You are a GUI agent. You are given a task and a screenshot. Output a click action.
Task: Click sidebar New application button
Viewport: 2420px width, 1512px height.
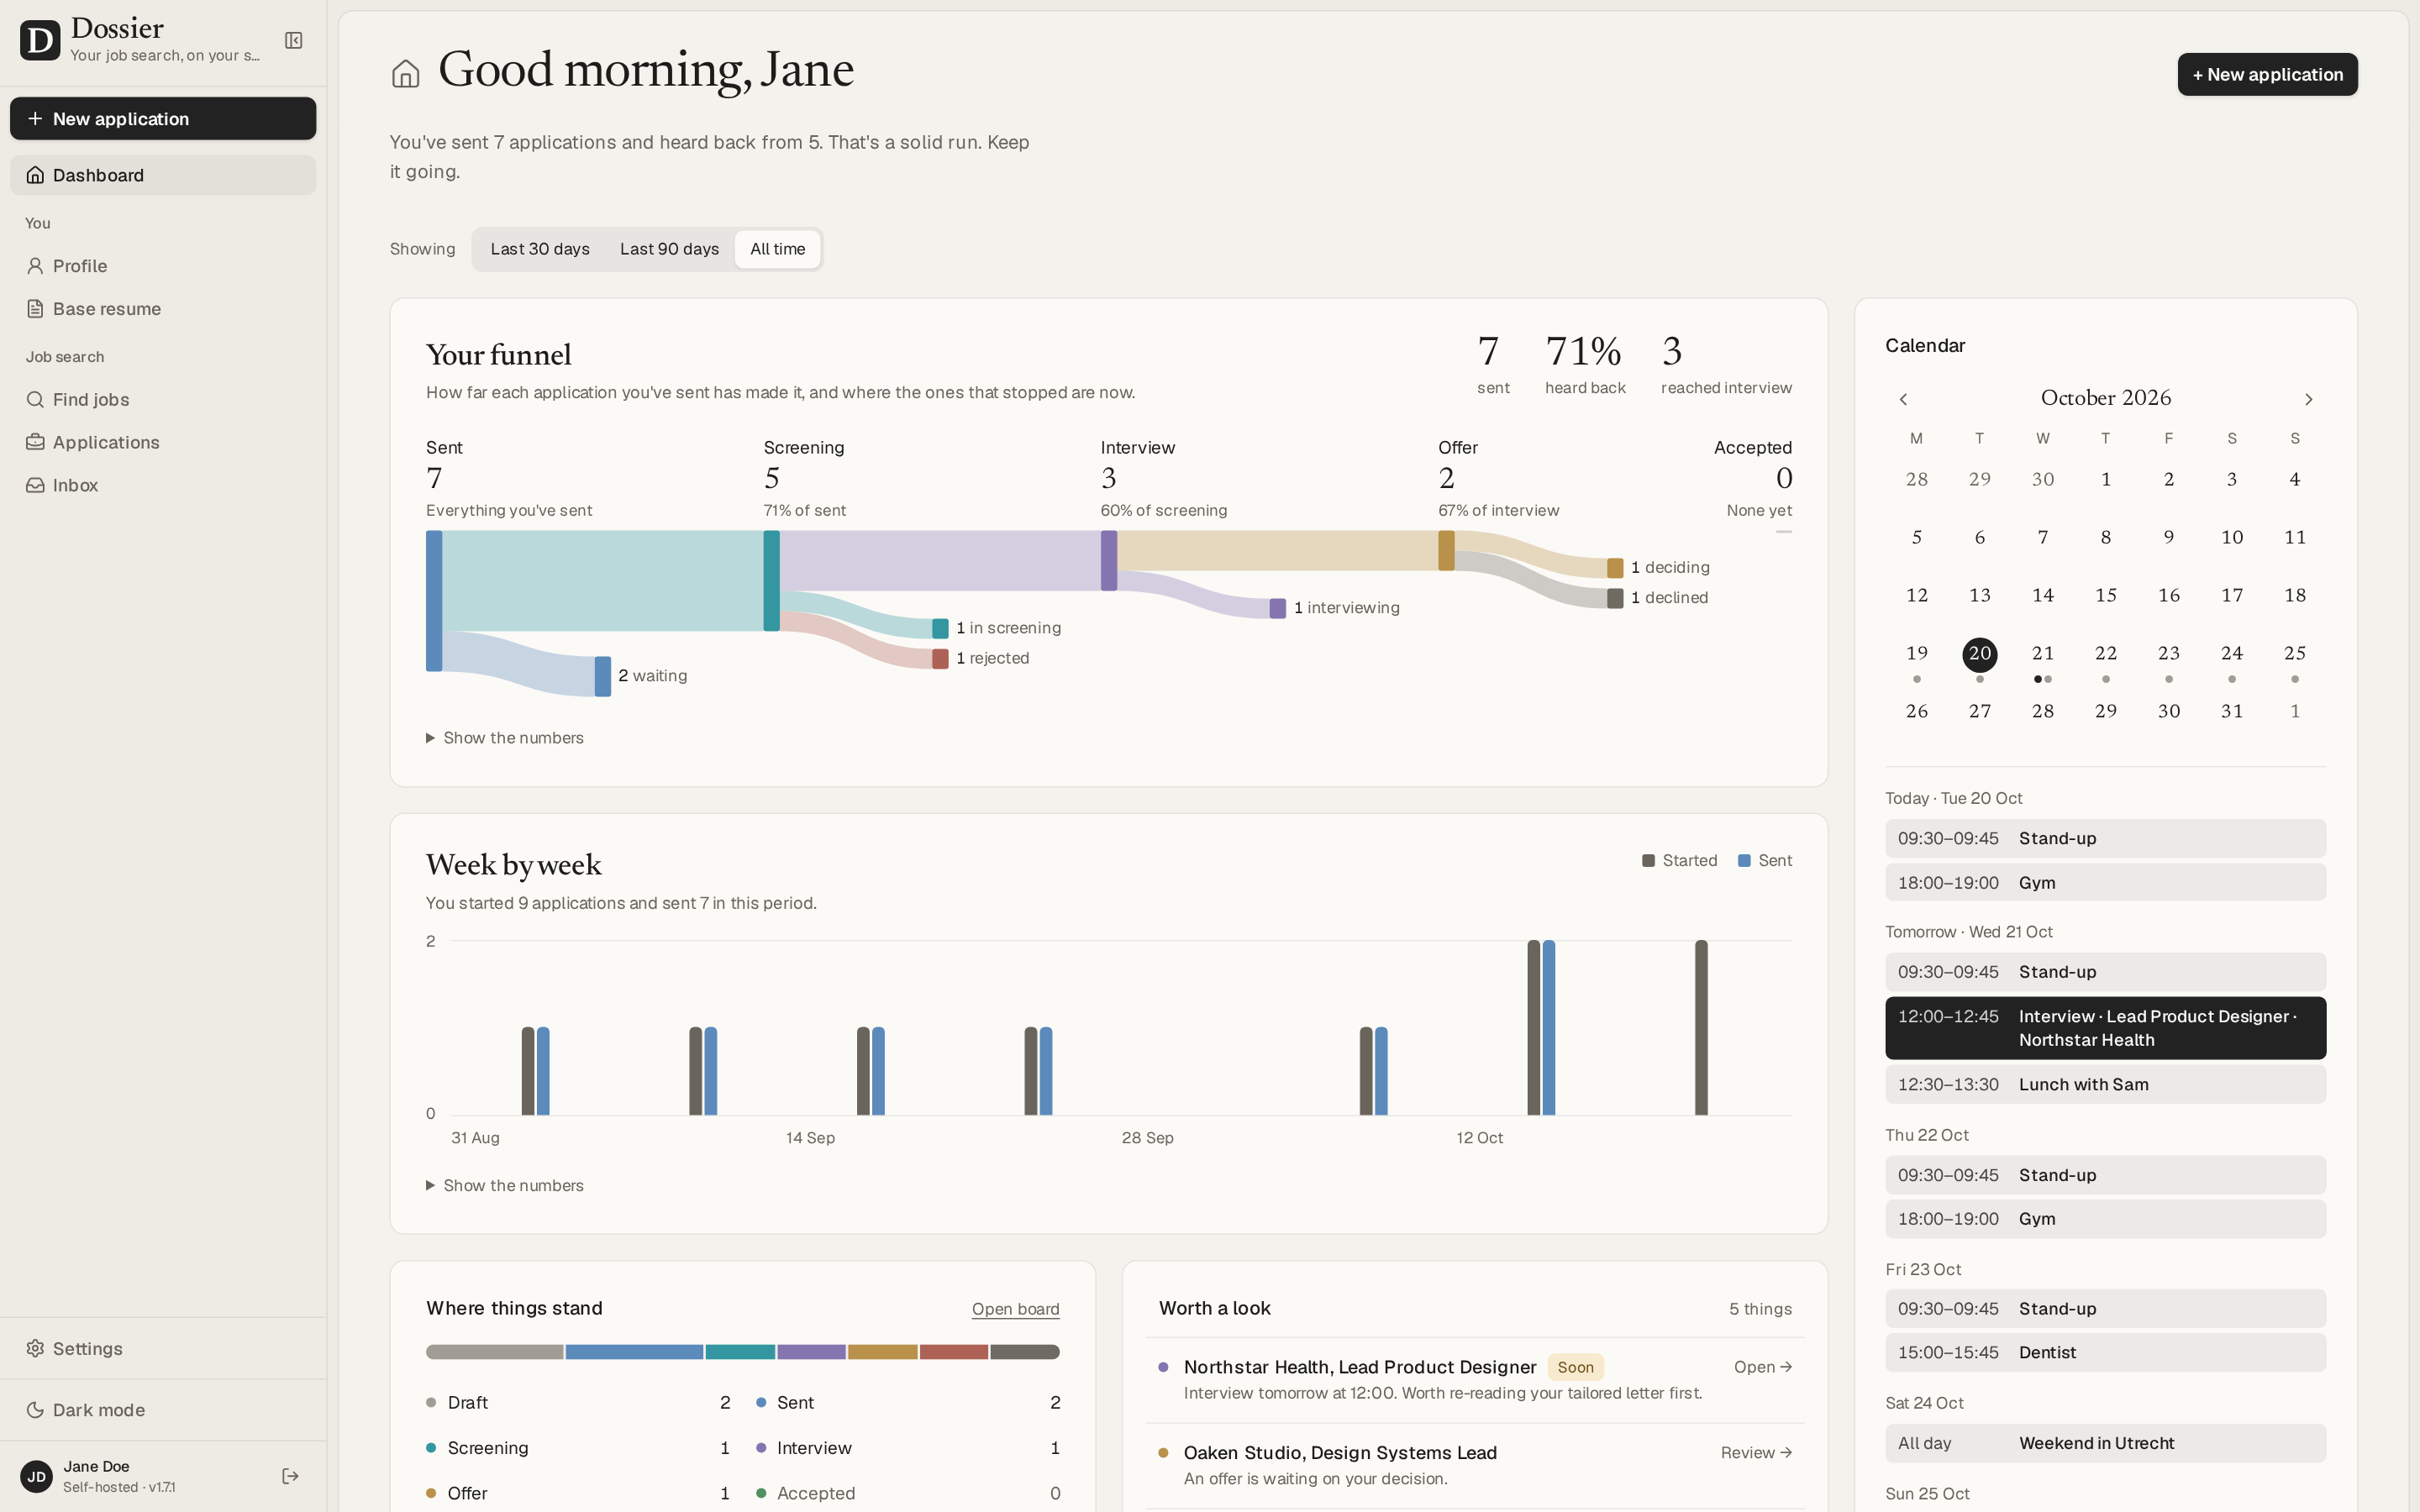click(163, 118)
